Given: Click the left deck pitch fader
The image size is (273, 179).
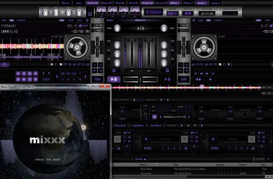Looking at the screenshot, I should point(97,47).
